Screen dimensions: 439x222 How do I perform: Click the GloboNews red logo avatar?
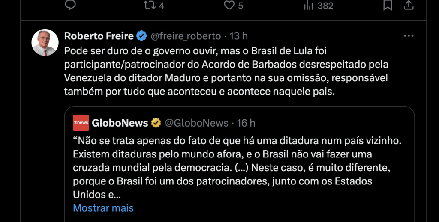tap(81, 123)
